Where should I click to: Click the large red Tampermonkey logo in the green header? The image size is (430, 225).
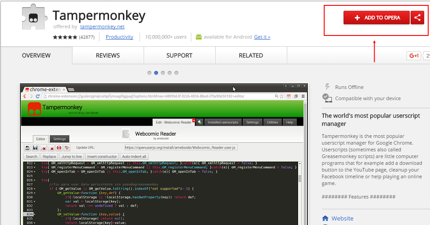(x=34, y=109)
